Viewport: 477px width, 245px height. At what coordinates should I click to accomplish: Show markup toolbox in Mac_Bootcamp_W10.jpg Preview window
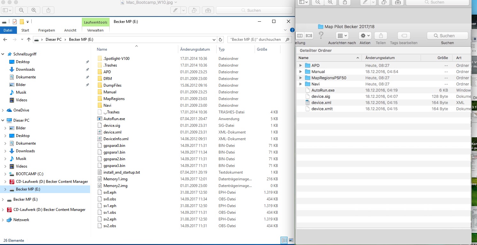[208, 10]
